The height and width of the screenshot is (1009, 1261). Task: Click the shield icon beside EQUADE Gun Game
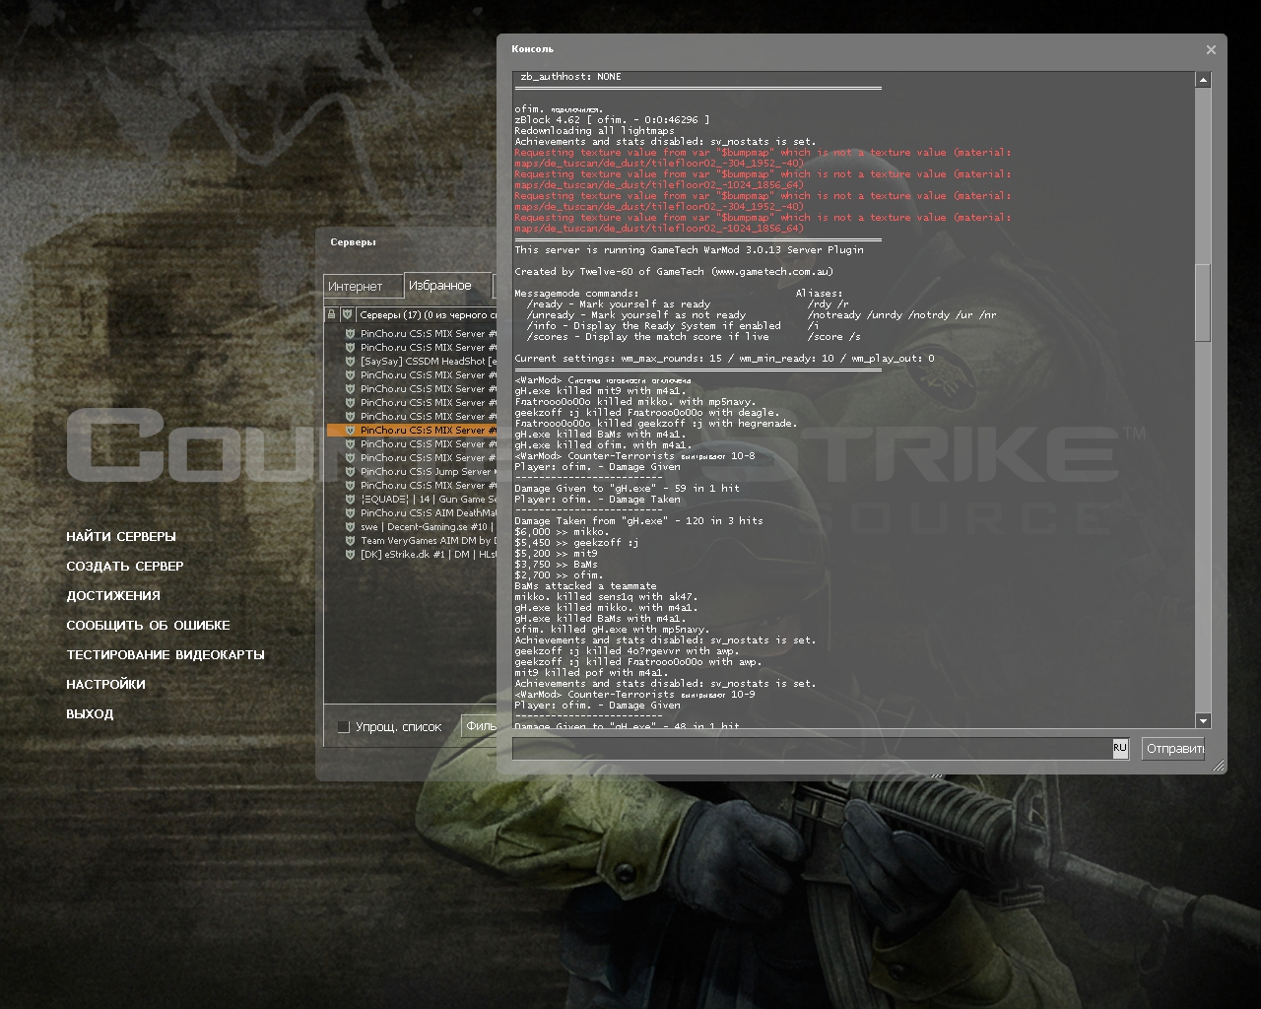click(x=350, y=500)
